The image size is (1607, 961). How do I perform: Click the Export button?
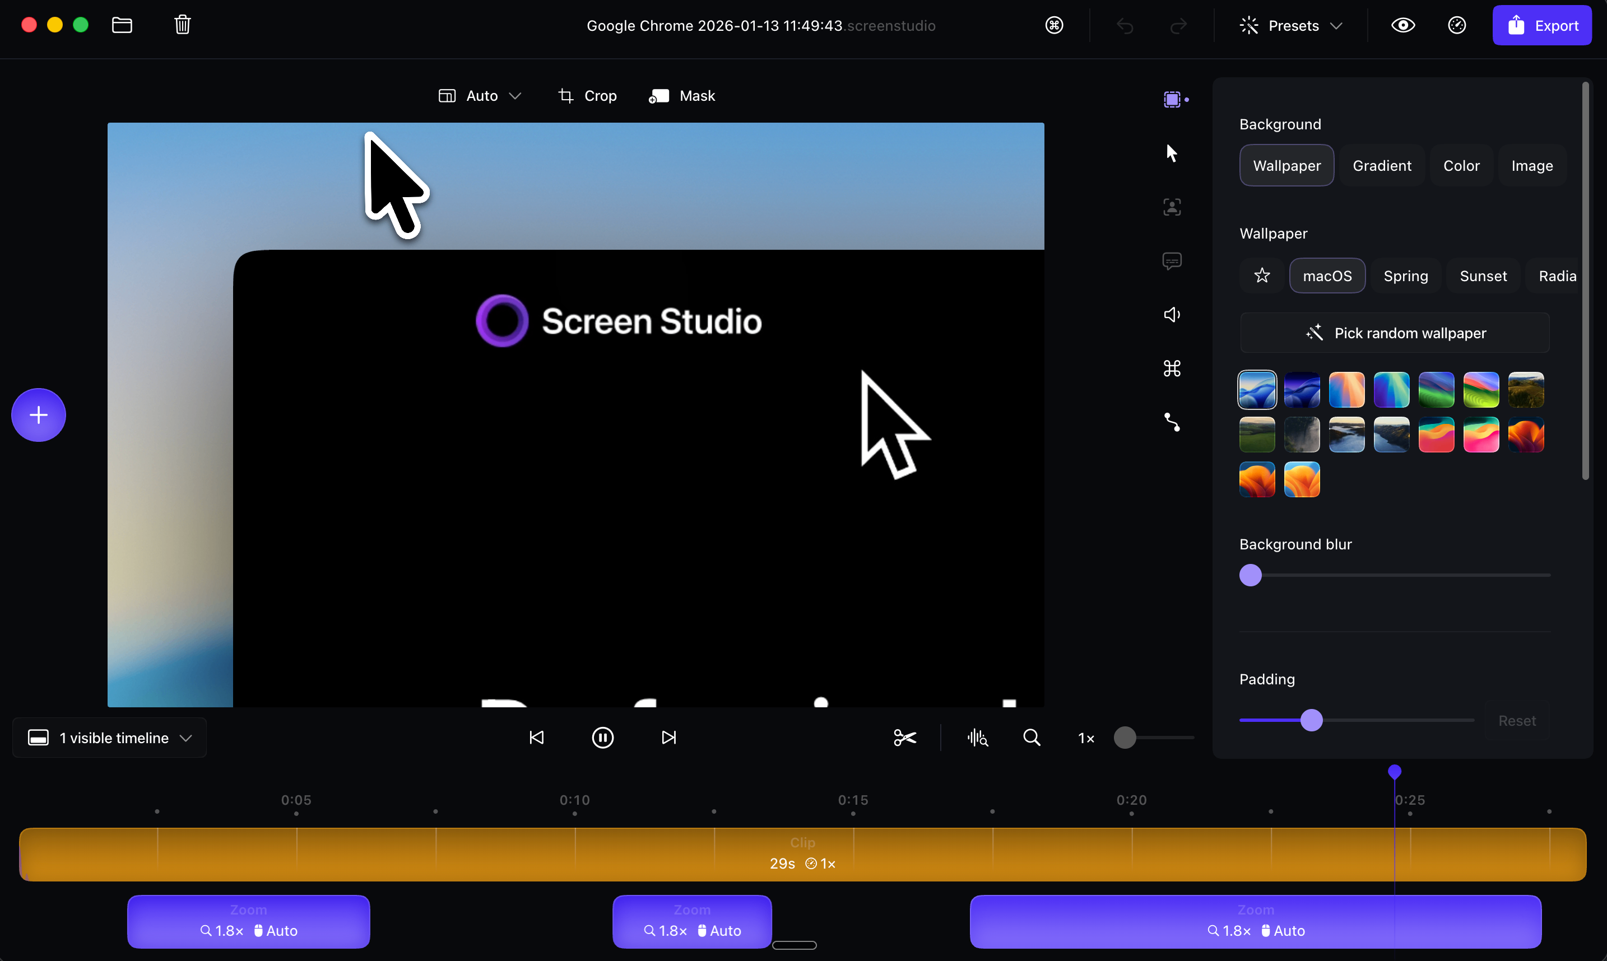[1542, 25]
